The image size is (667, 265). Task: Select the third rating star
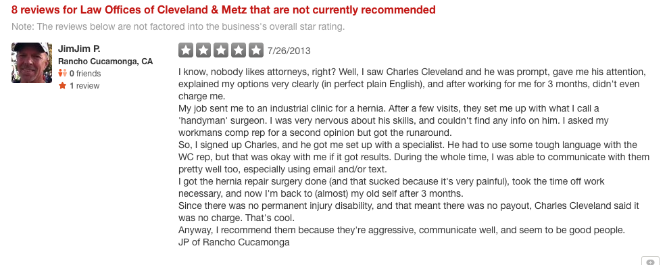click(x=221, y=50)
